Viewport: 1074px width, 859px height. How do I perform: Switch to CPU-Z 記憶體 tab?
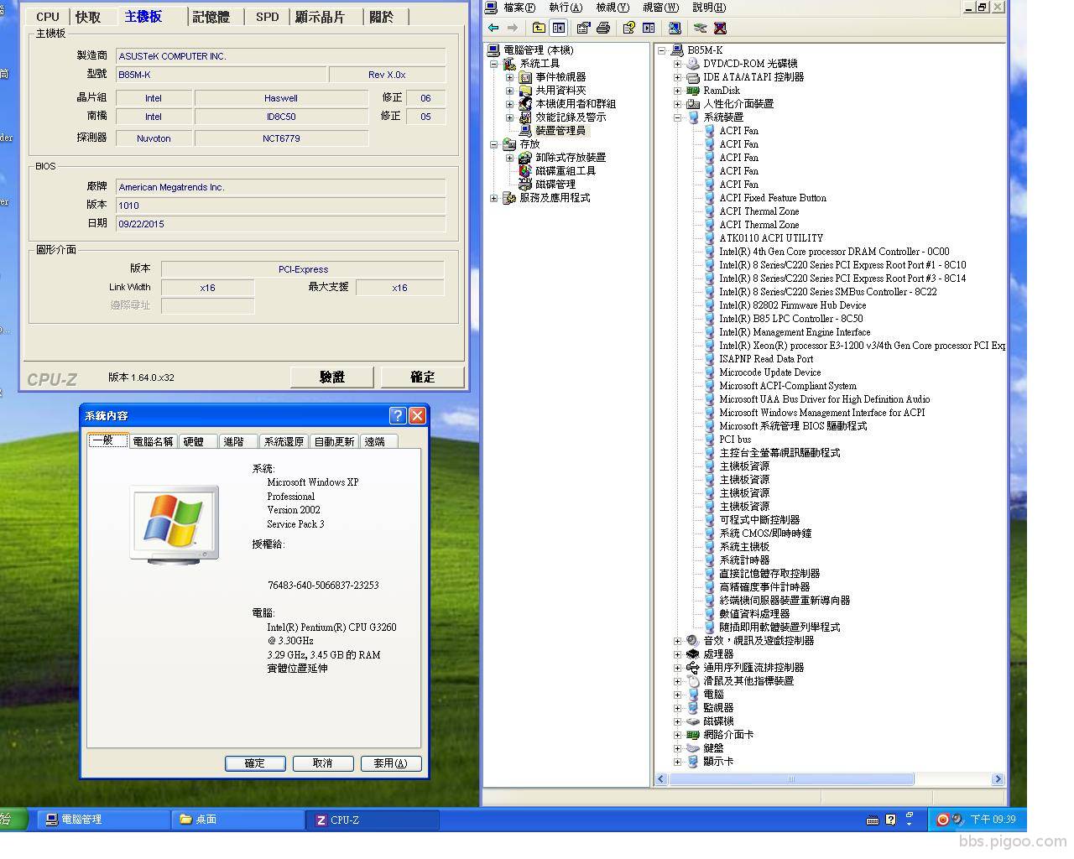tap(211, 17)
